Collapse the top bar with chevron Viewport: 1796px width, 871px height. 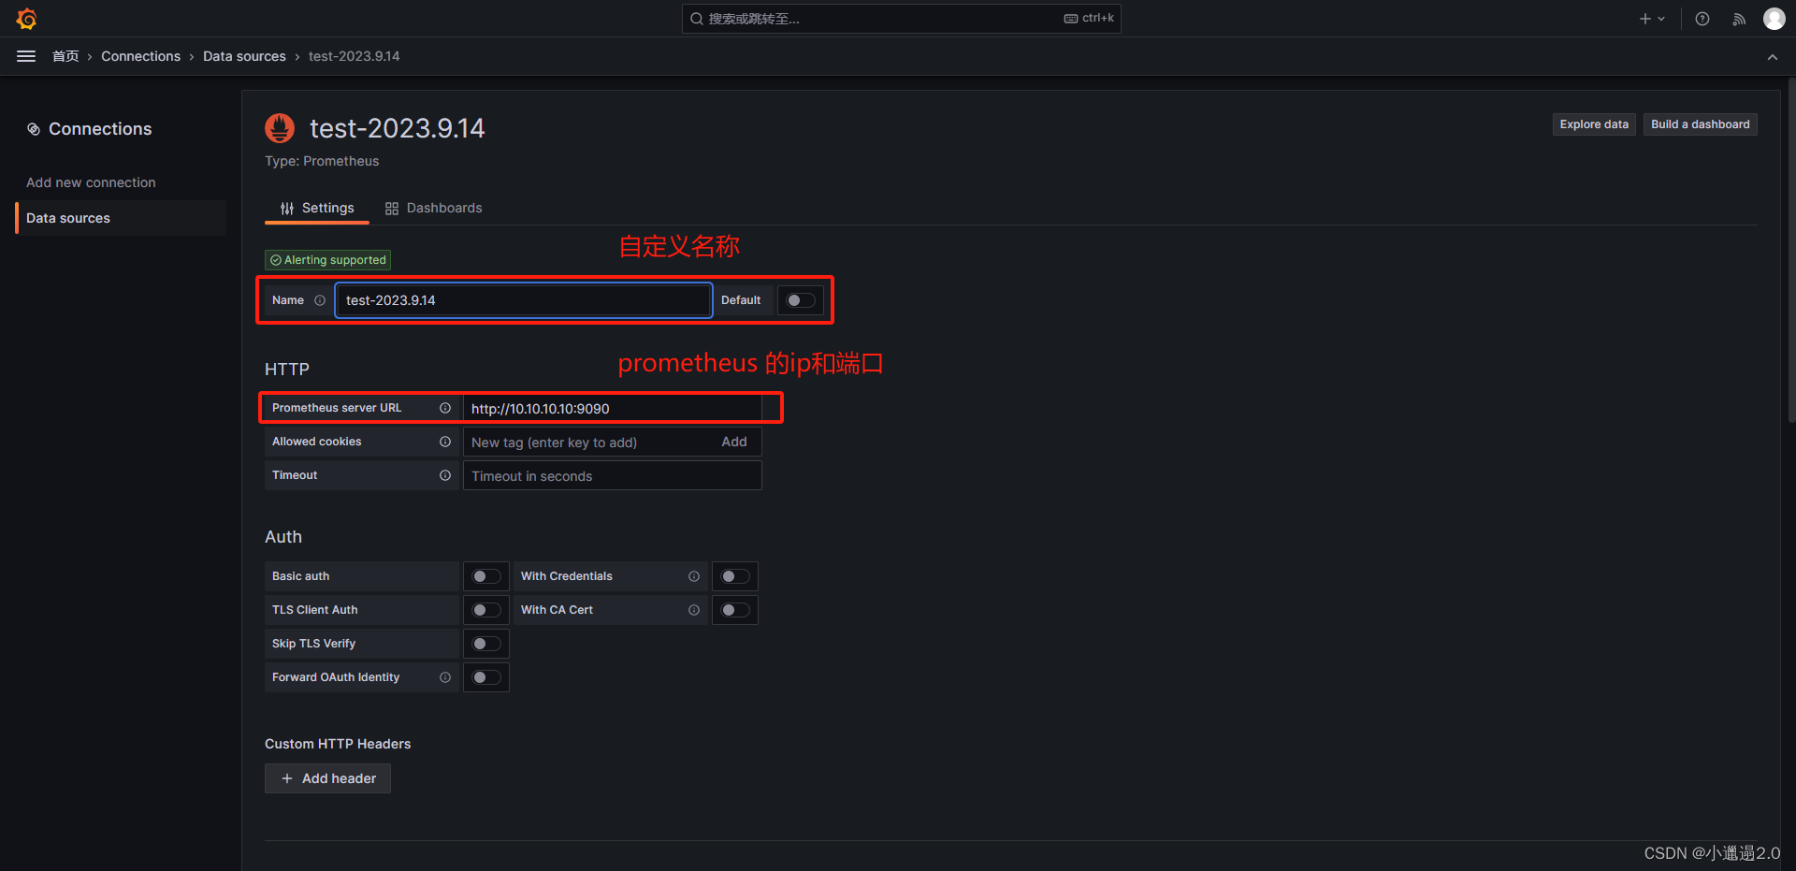[1773, 57]
